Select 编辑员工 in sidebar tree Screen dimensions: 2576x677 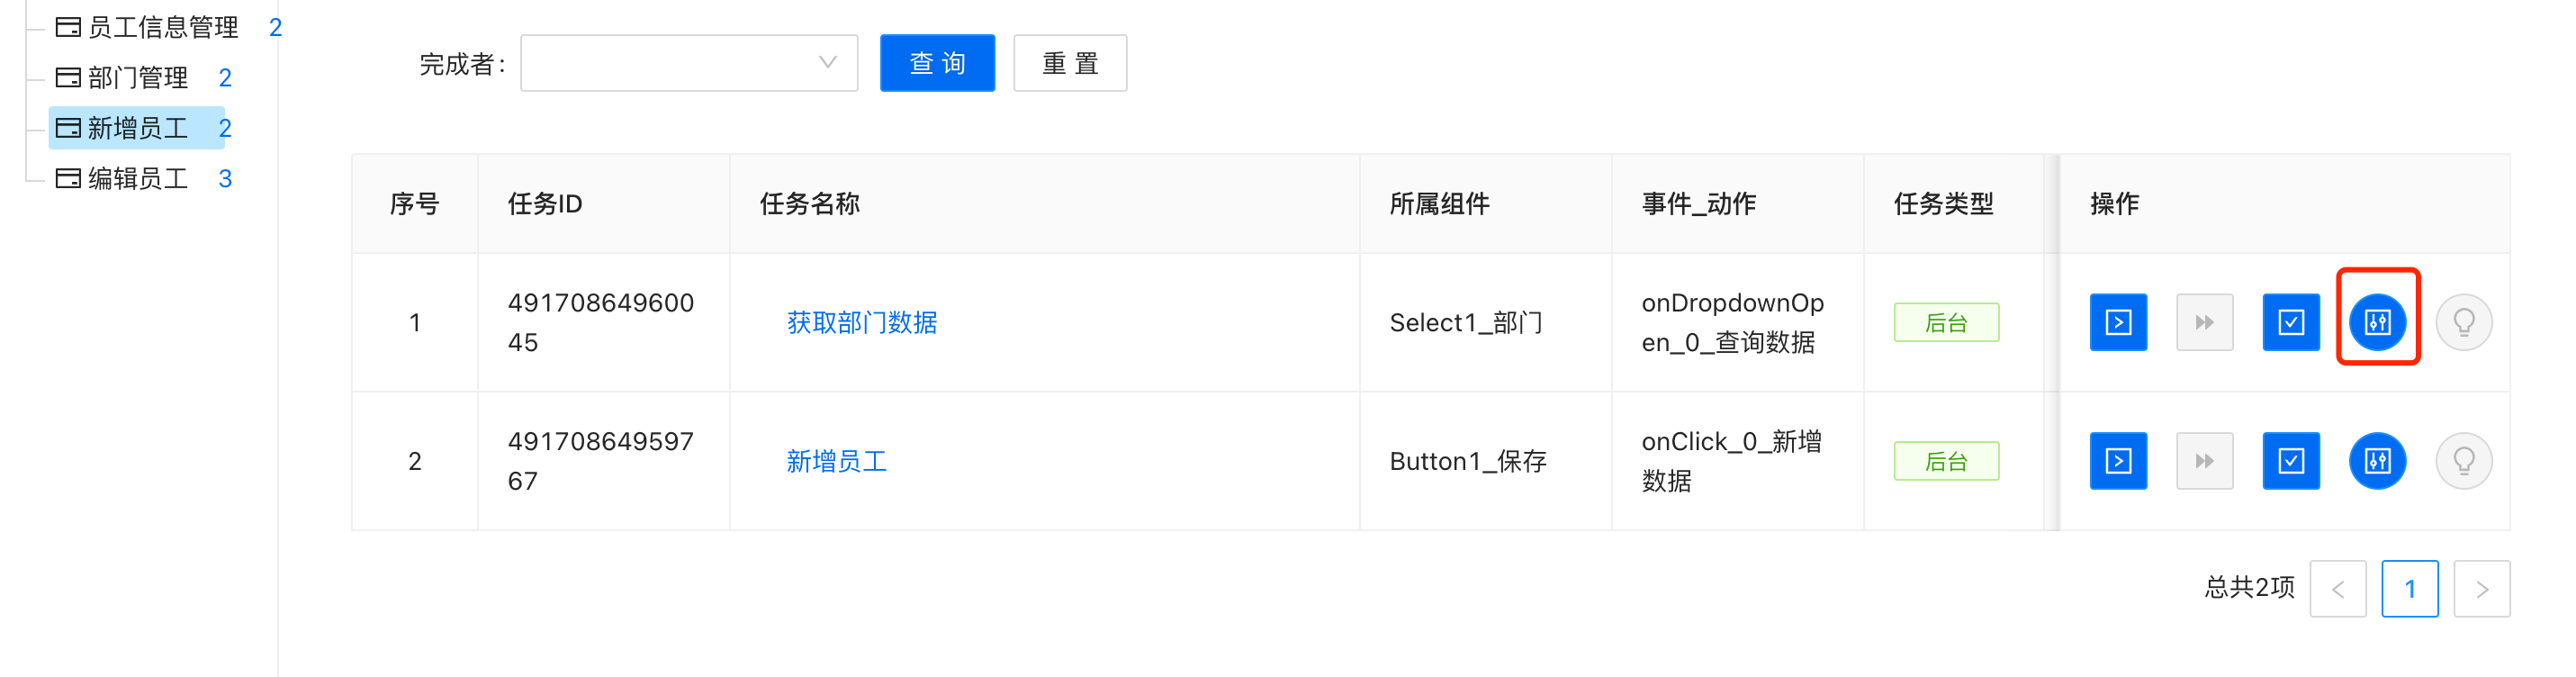pos(138,178)
